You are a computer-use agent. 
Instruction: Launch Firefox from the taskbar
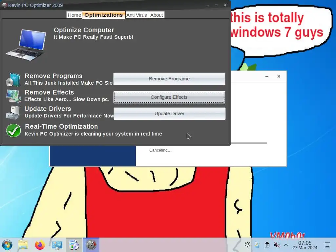point(40,245)
